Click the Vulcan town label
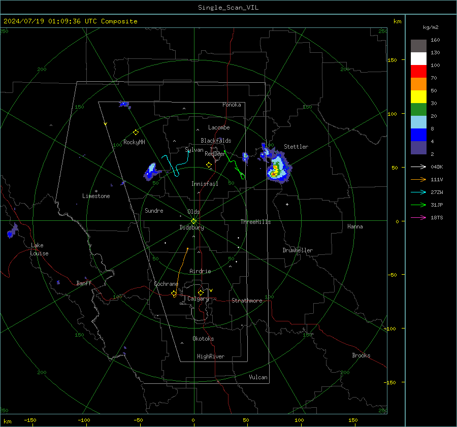The image size is (457, 427). pyautogui.click(x=258, y=377)
